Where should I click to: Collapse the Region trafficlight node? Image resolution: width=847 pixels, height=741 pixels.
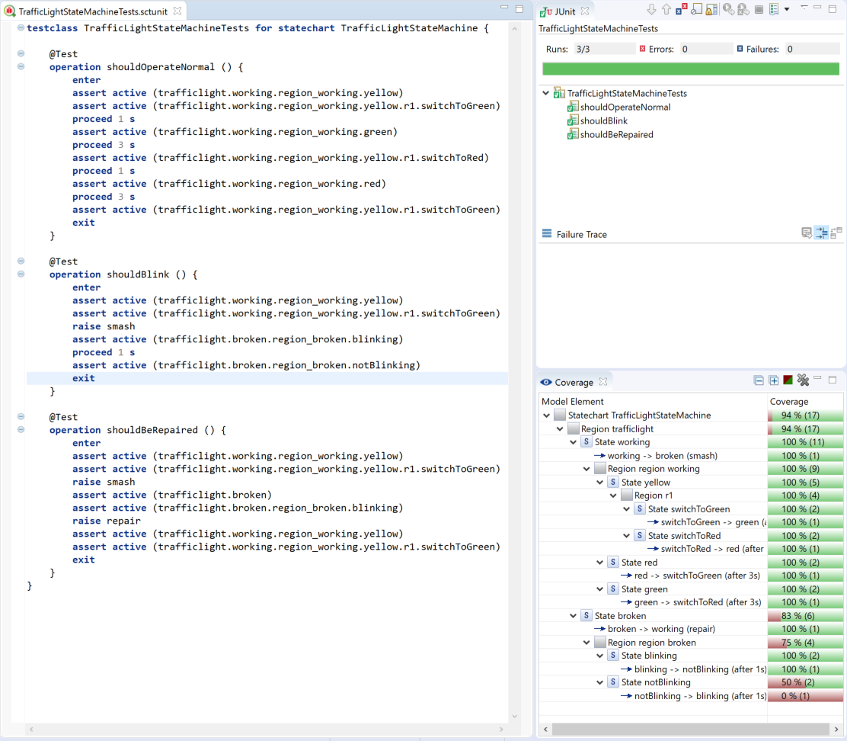coord(559,428)
